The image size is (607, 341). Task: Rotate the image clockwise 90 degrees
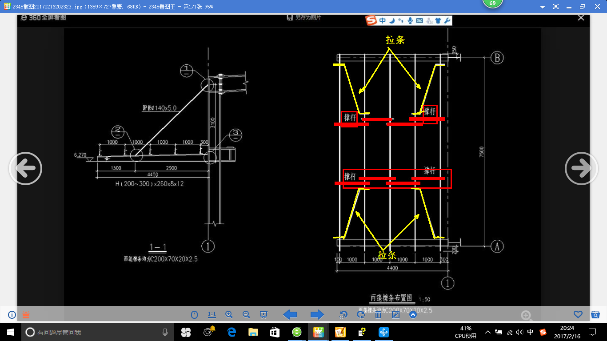pos(361,315)
